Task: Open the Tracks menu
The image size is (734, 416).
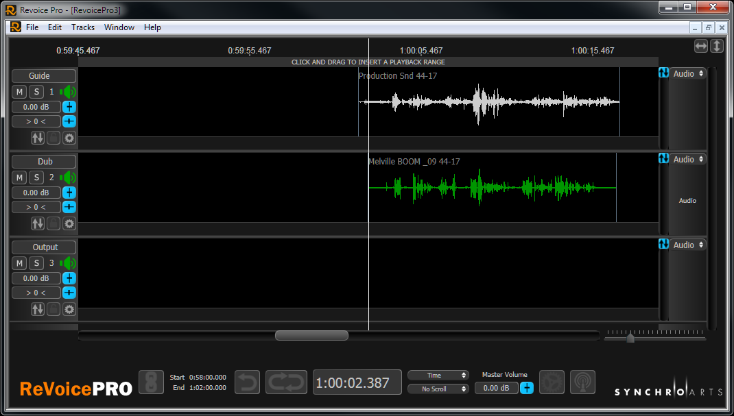Action: point(83,27)
